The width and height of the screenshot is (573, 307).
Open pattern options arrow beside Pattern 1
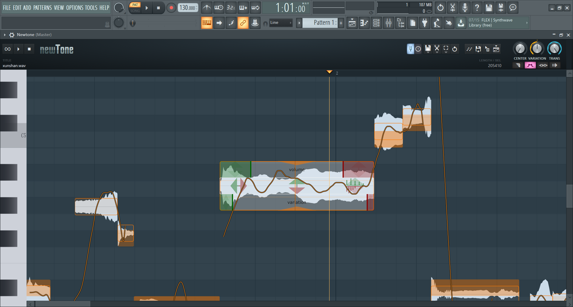299,23
